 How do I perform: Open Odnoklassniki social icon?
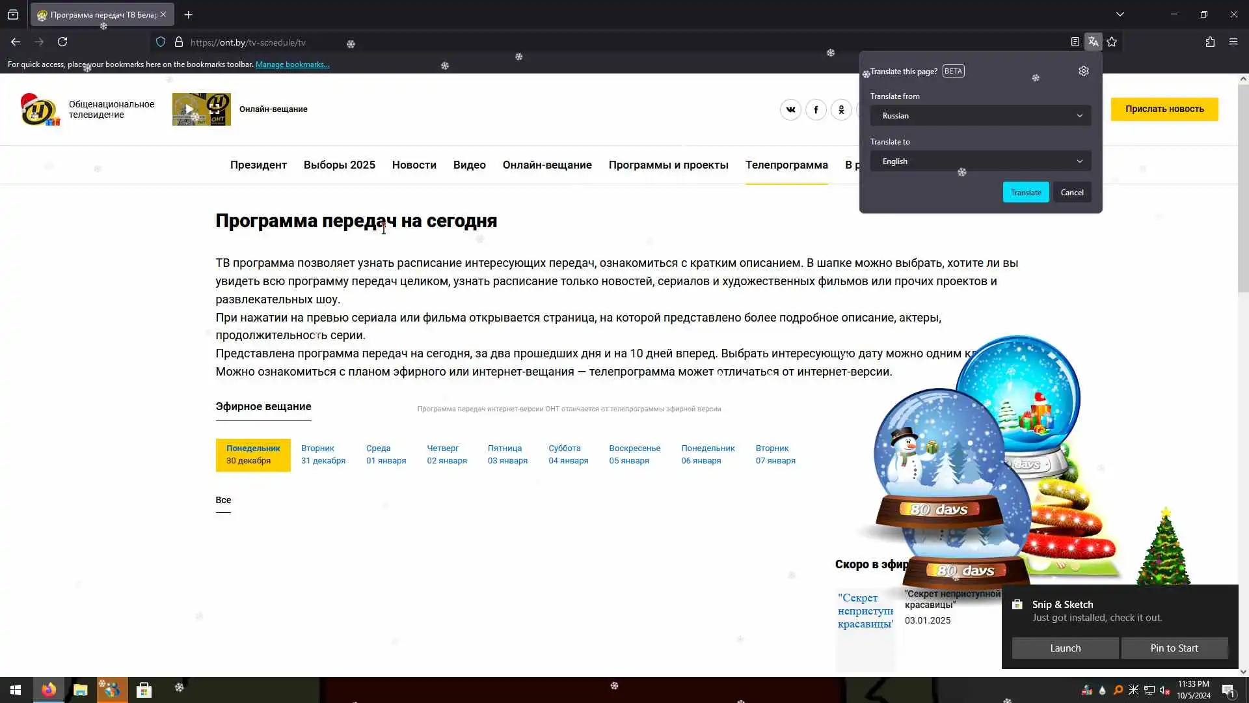click(x=841, y=109)
